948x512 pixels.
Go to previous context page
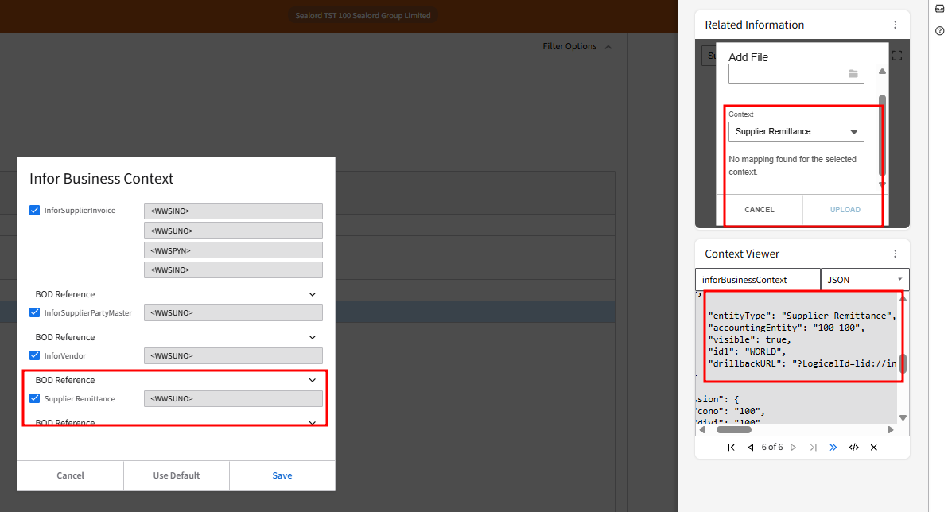[x=750, y=448]
